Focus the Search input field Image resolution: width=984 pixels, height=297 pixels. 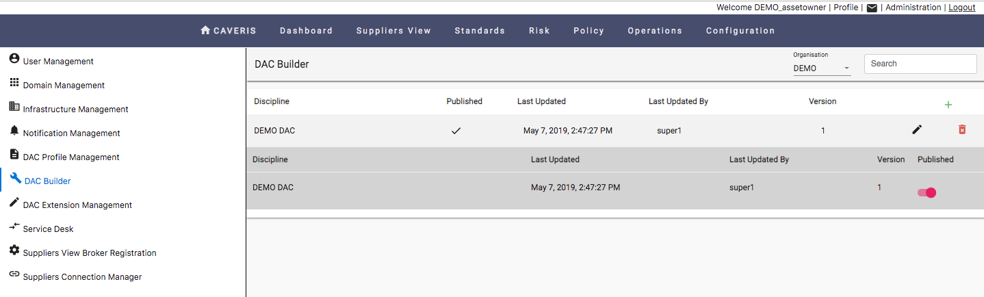click(x=920, y=64)
